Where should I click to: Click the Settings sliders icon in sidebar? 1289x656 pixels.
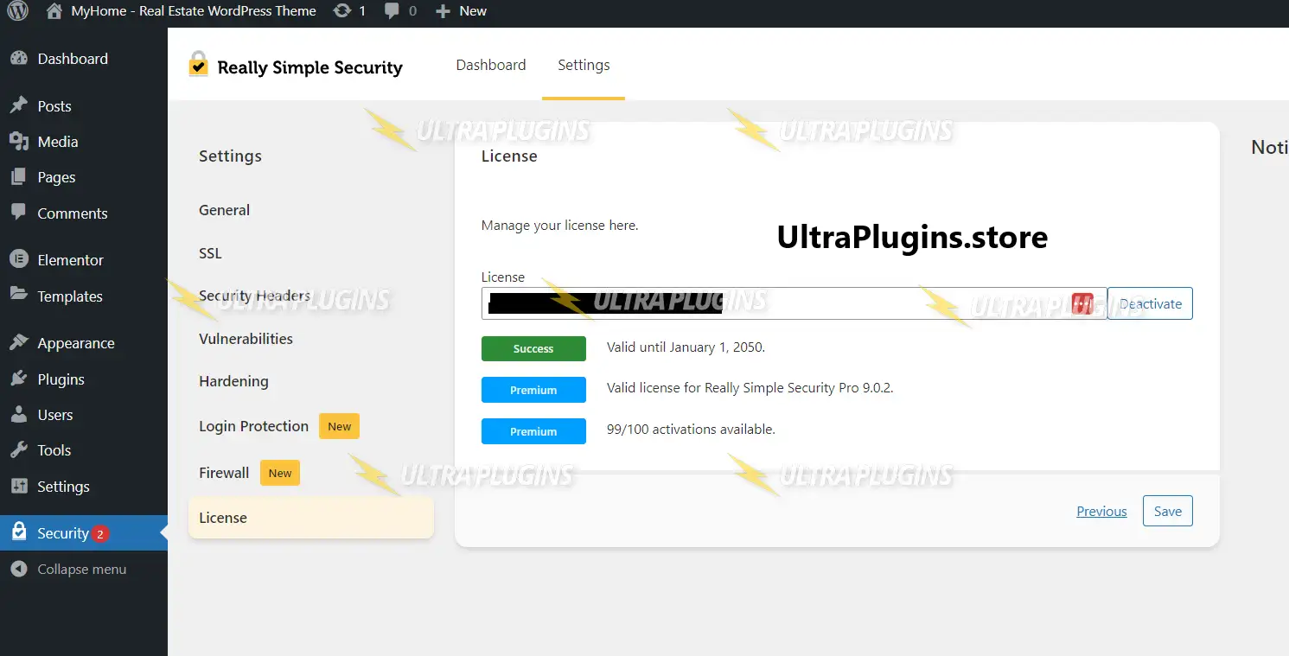19,487
